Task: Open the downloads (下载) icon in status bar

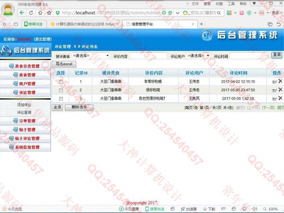Action: [x=209, y=209]
